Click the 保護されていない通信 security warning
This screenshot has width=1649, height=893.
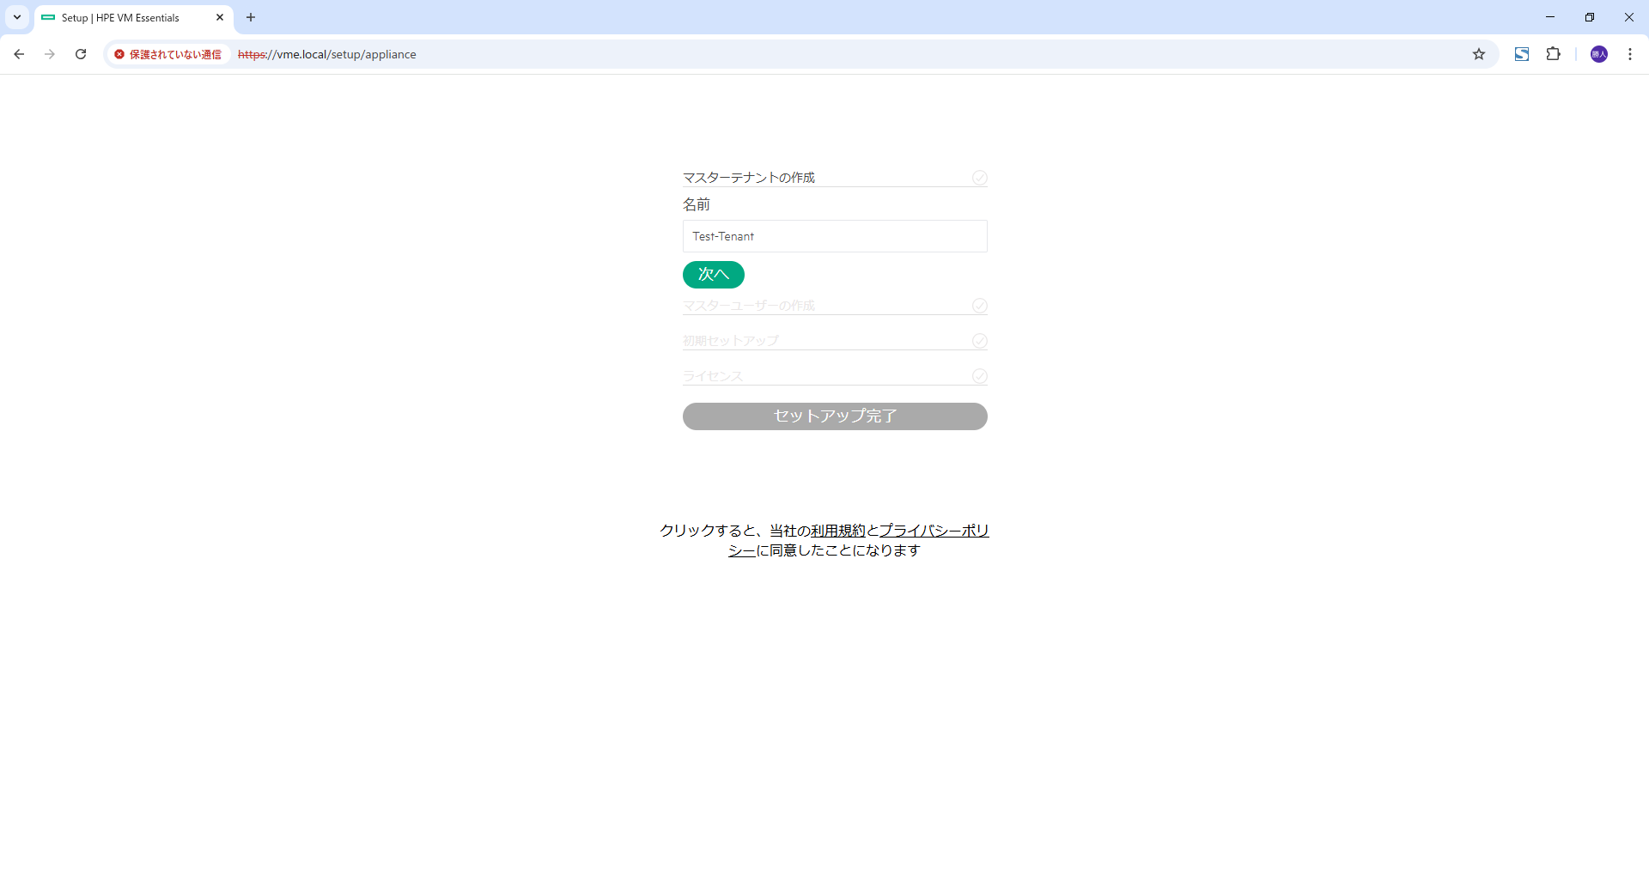168,54
